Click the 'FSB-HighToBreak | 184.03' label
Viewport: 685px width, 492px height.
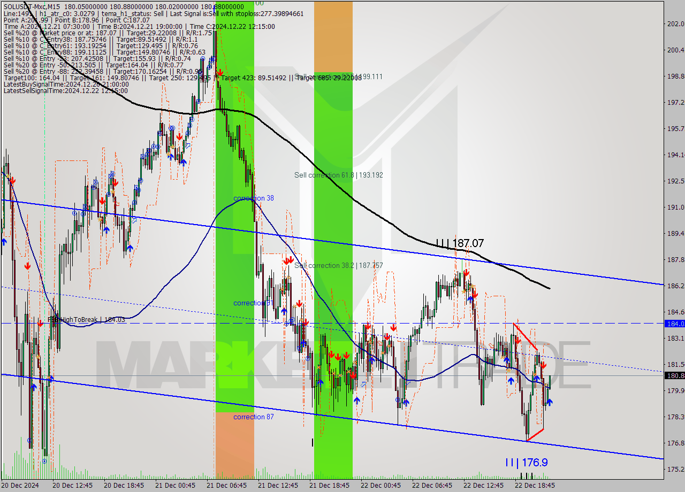coord(86,320)
